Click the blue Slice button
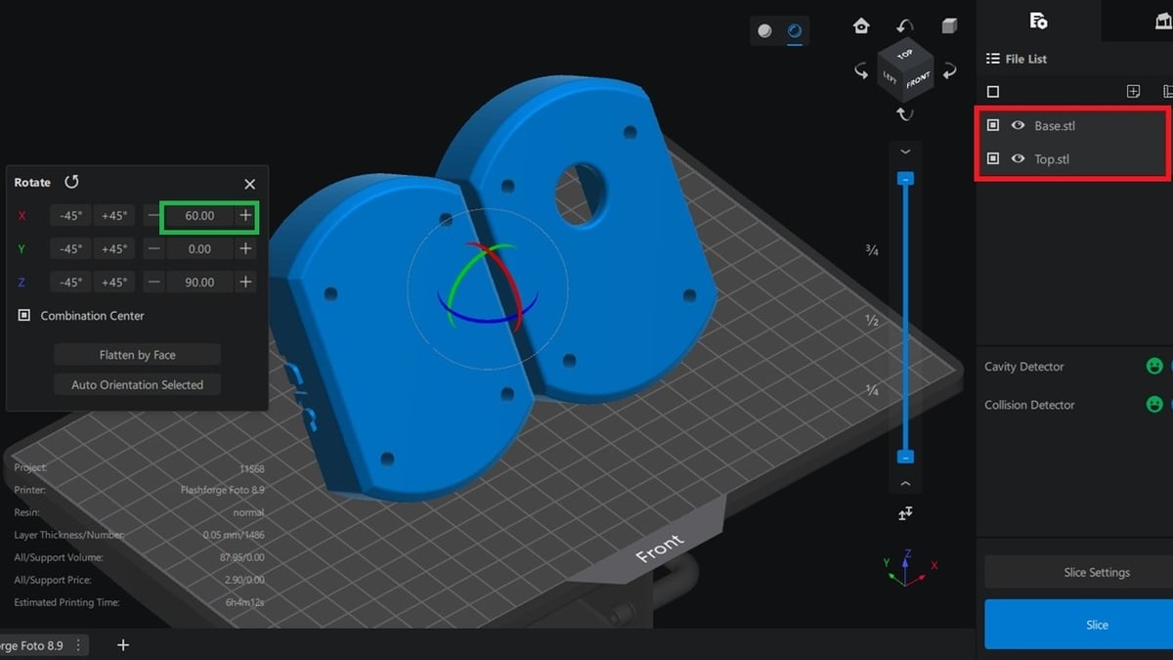1173x660 pixels. [x=1097, y=624]
